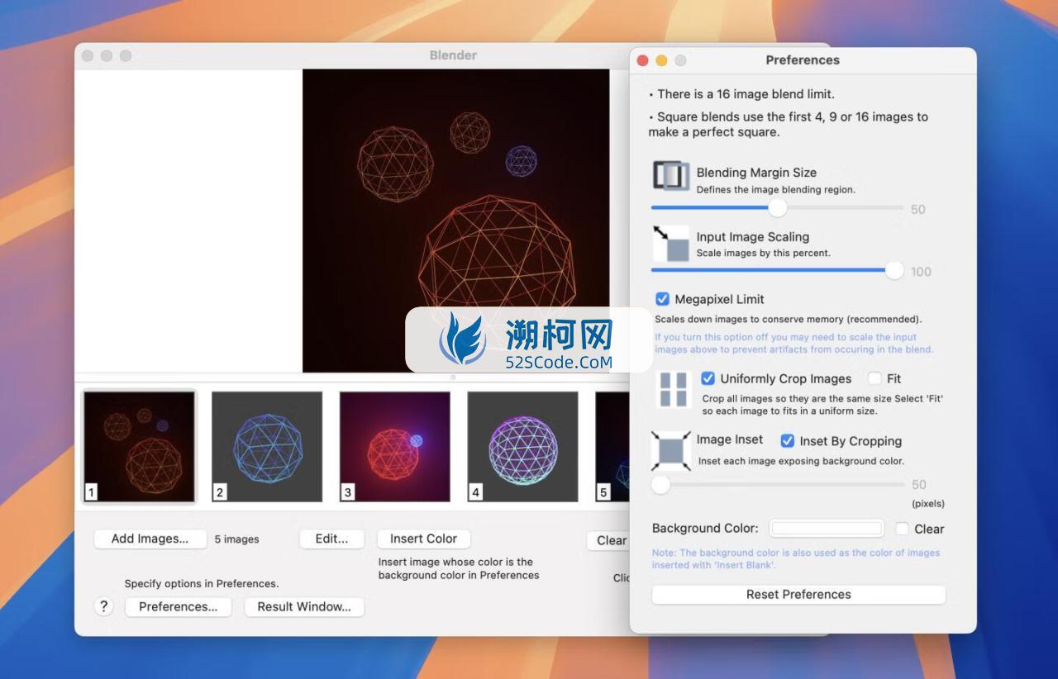Click the Blending Margin Size value 50

point(918,210)
